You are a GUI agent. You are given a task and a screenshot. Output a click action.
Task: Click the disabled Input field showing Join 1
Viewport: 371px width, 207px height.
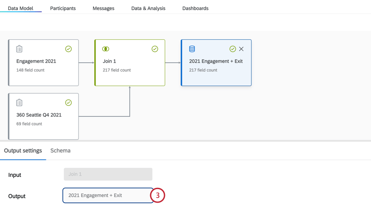tap(108, 174)
